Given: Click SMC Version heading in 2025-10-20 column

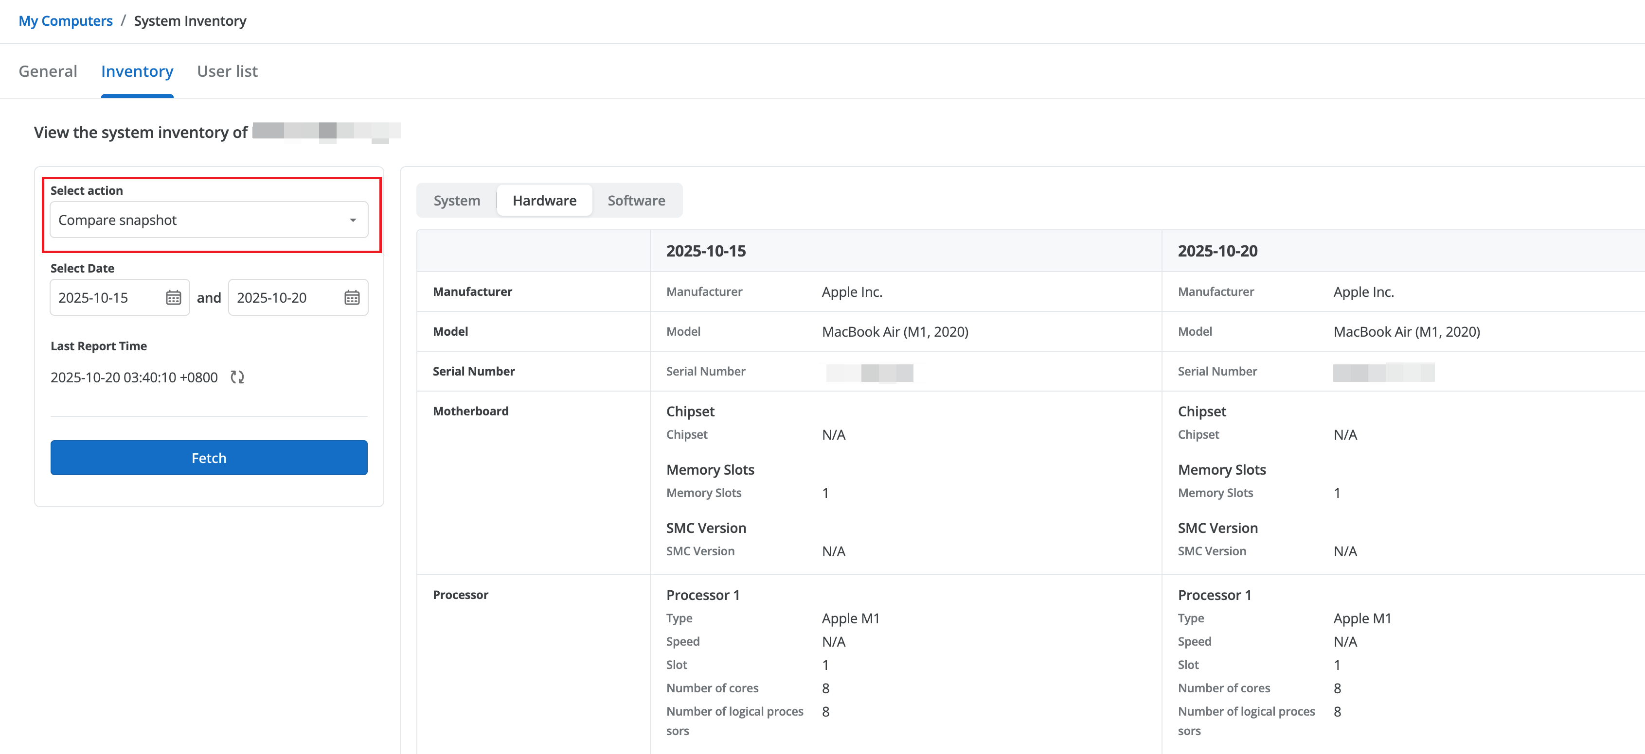Looking at the screenshot, I should click(1218, 528).
